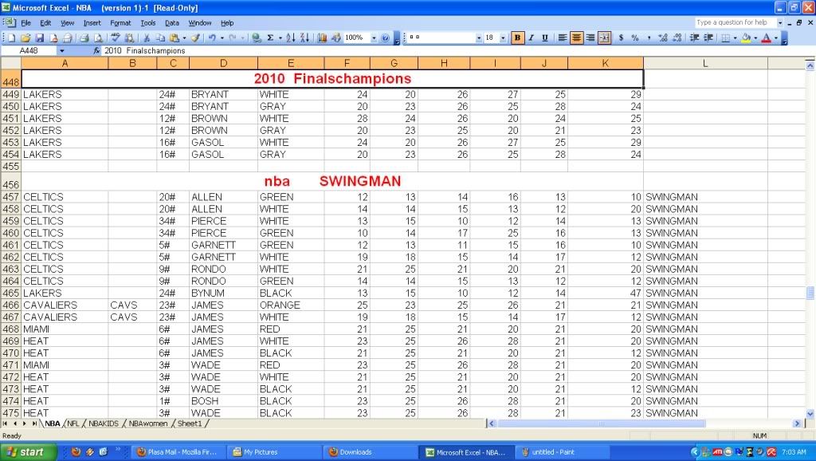Viewport: 816px width, 461px height.
Task: Open the File menu
Action: click(x=26, y=23)
